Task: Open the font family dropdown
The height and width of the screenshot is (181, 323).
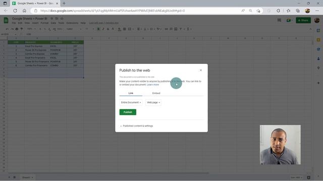Action: coord(74,29)
